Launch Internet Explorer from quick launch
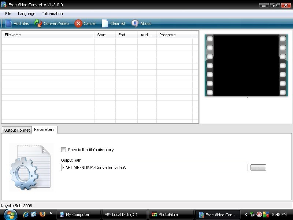This screenshot has width=293, height=220. pyautogui.click(x=26, y=214)
